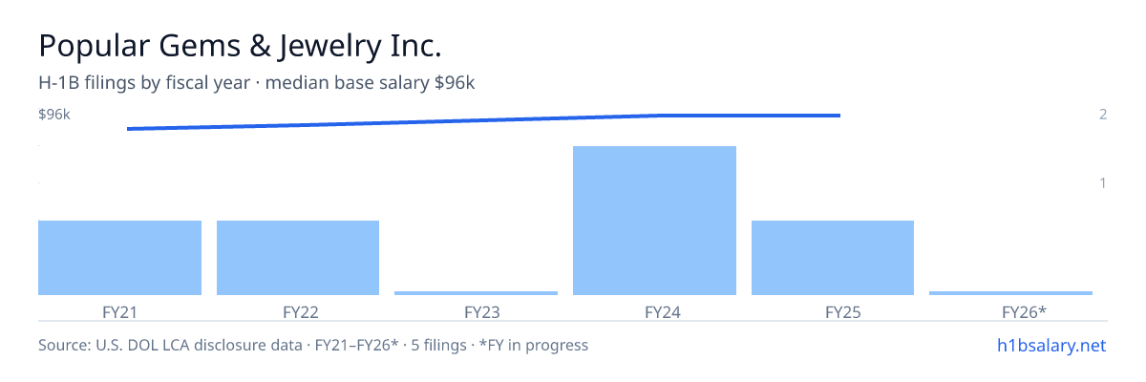This screenshot has height=382, width=1146.
Task: Click the FY25 axis label
Action: 833,311
